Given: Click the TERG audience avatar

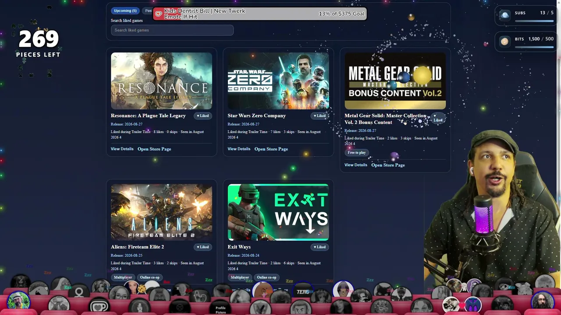Looking at the screenshot, I should [x=303, y=291].
